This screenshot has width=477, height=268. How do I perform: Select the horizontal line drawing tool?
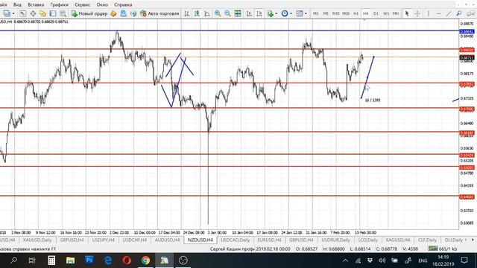pos(438,13)
